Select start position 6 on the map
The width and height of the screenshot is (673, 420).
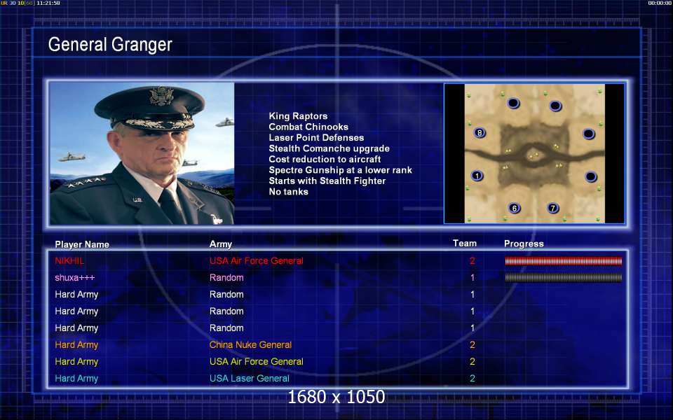[514, 209]
